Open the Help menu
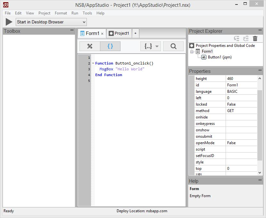Screen dimensions: 266x218 point(100,13)
